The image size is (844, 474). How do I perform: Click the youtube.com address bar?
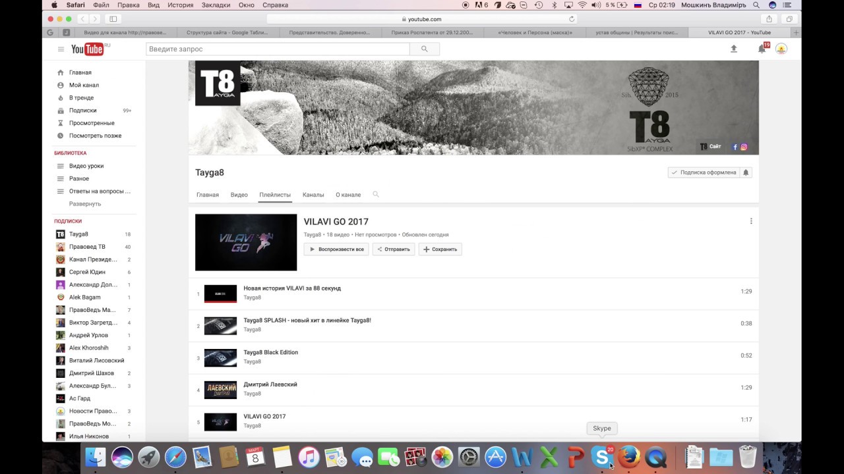(422, 19)
